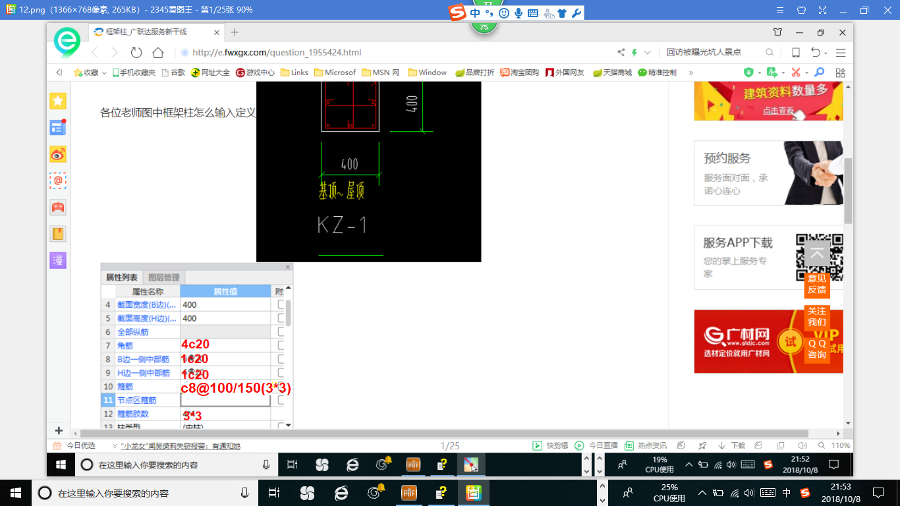Open the star favorites sidebar icon
The image size is (900, 506).
tap(58, 101)
